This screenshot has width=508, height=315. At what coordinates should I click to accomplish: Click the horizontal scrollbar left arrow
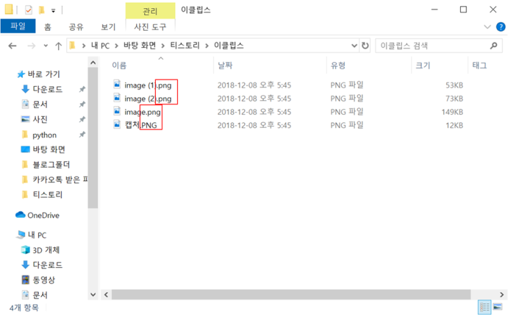click(x=106, y=295)
